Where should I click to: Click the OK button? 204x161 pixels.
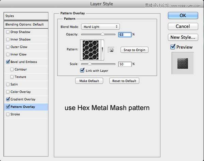click(183, 16)
